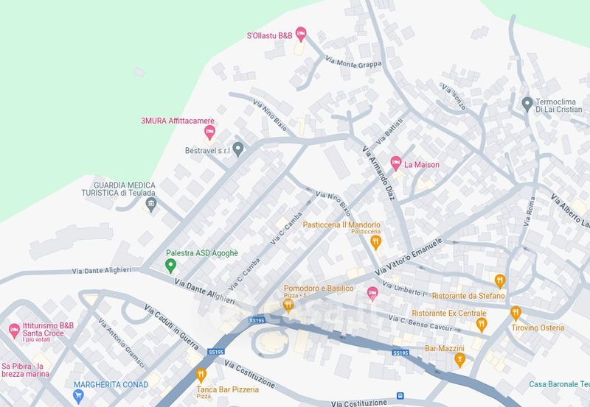Select the bus stop icon on Via Costituzione

pyautogui.click(x=400, y=396)
